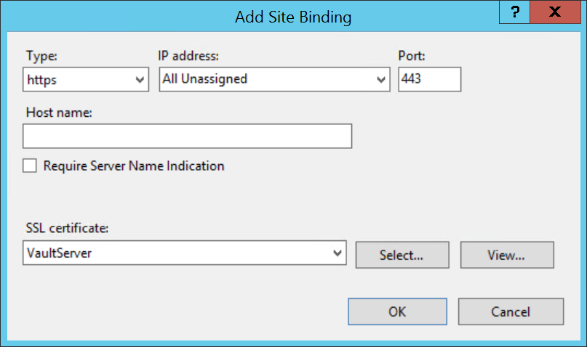Focus the Port field showing 443
The width and height of the screenshot is (587, 347).
(429, 79)
